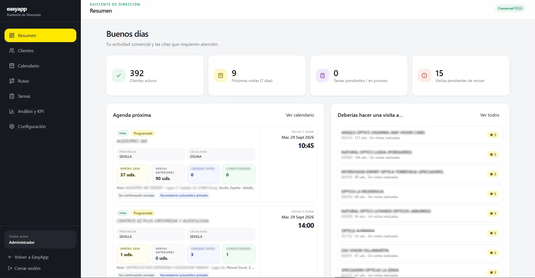
Task: Click the star 5 badge on the 52 uds. row
Action: [x=493, y=233]
